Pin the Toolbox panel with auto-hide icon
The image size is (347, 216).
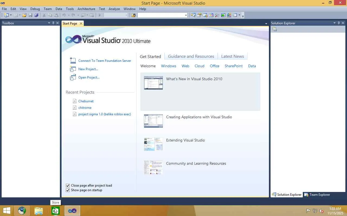tap(53, 23)
